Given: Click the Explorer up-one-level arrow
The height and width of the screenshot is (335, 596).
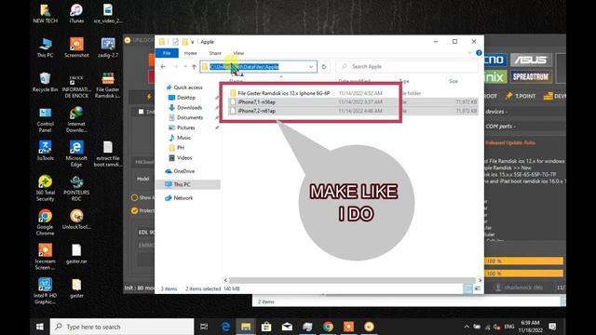Looking at the screenshot, I should click(195, 66).
